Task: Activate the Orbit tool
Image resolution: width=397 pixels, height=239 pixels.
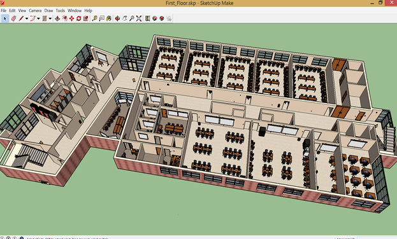Action: pos(117,18)
